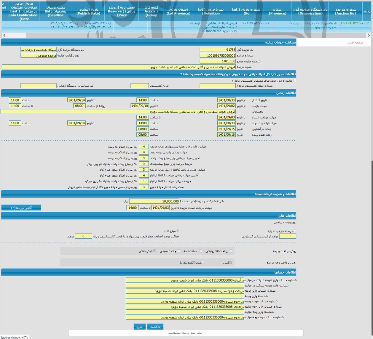373x339 pixels.
Task: Toggle the فیش بانکی checkbox
Action: point(154,251)
